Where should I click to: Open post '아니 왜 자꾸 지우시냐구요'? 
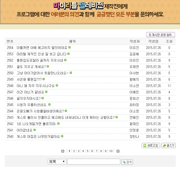[x=36, y=86]
